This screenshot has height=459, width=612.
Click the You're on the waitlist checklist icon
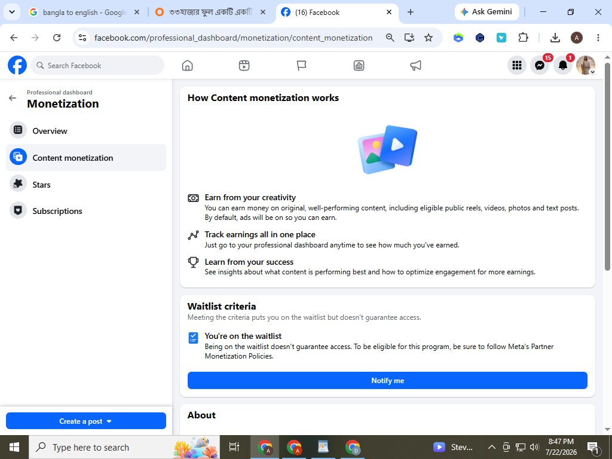tap(193, 338)
